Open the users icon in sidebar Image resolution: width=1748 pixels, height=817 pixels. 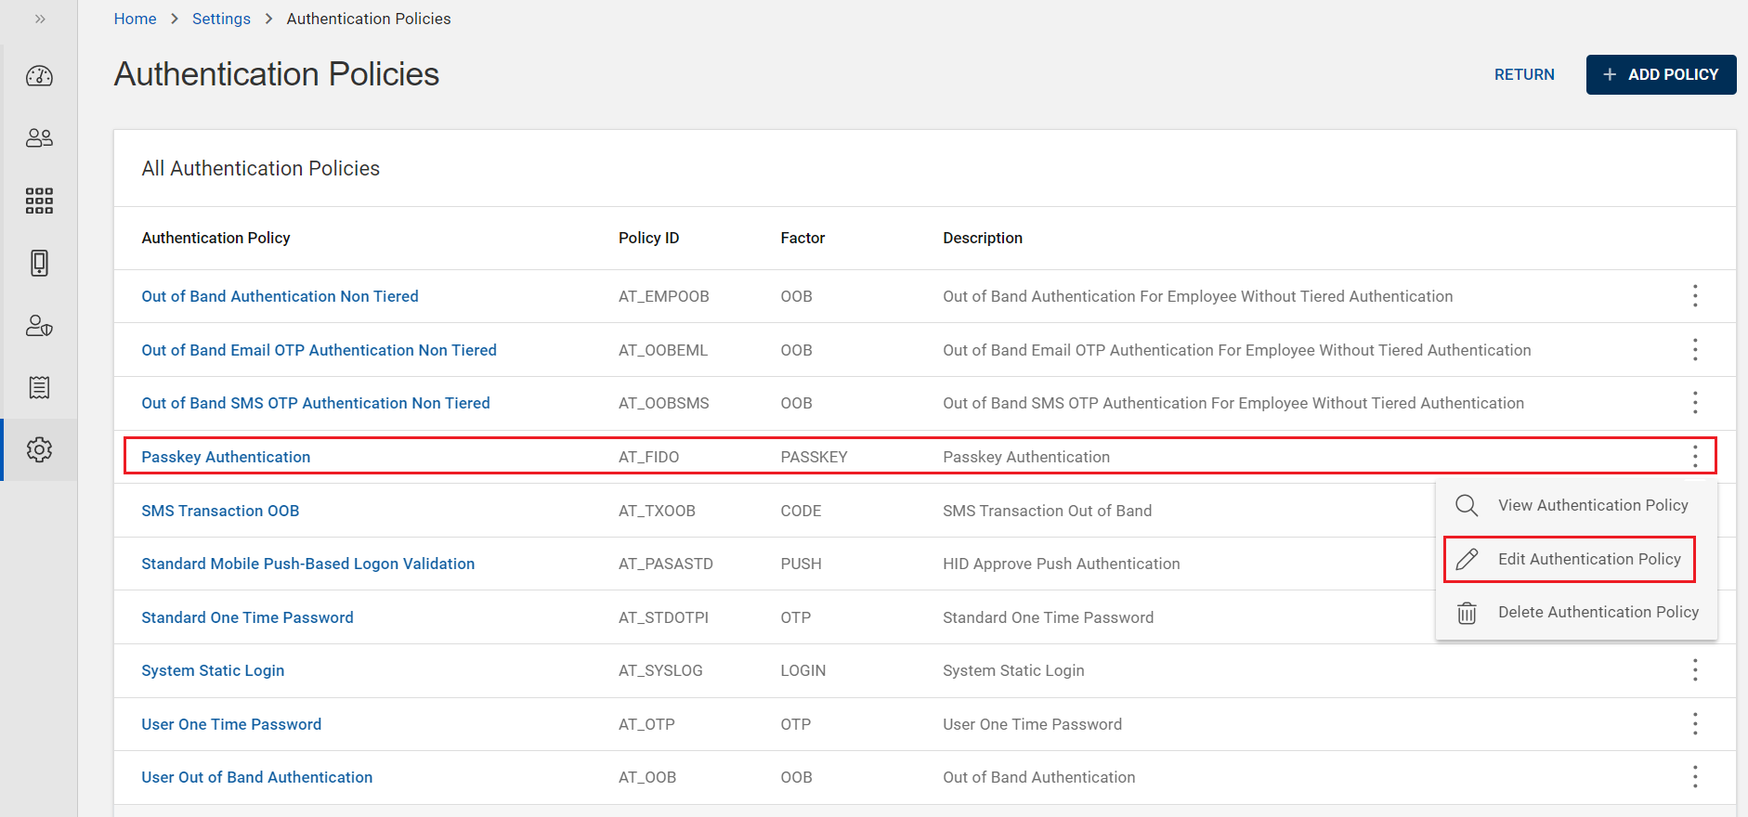(39, 138)
